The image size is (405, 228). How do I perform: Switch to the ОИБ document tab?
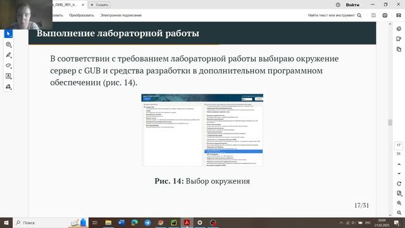[65, 4]
